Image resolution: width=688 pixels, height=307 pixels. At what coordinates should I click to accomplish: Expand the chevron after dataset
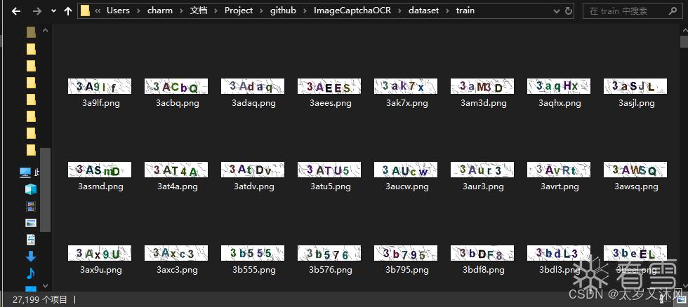coord(448,11)
